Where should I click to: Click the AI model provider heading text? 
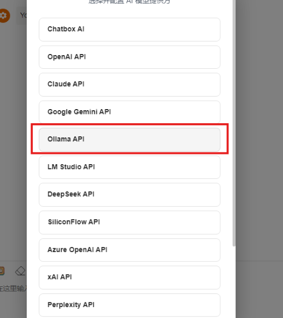[129, 2]
